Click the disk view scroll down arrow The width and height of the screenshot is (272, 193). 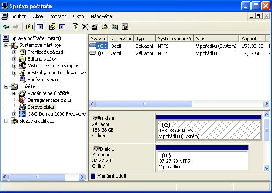pos(266,168)
